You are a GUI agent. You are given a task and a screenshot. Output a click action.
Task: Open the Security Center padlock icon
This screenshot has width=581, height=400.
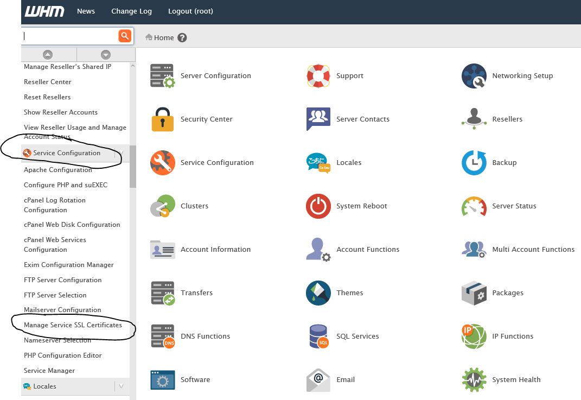coord(162,119)
